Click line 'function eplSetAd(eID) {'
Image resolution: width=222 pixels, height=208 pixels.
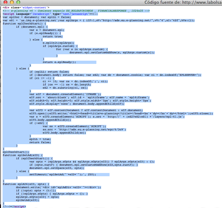(23, 155)
